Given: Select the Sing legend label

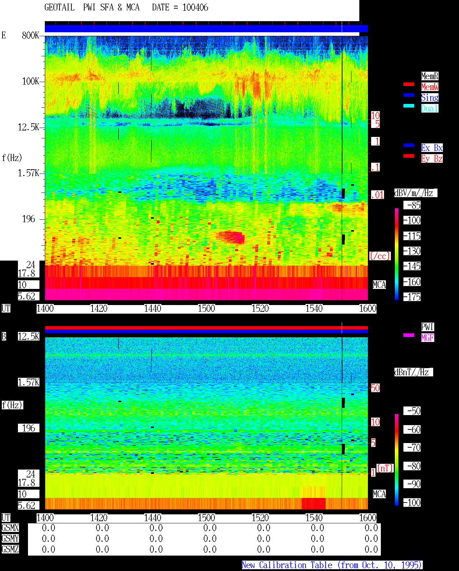Looking at the screenshot, I should pyautogui.click(x=430, y=97).
